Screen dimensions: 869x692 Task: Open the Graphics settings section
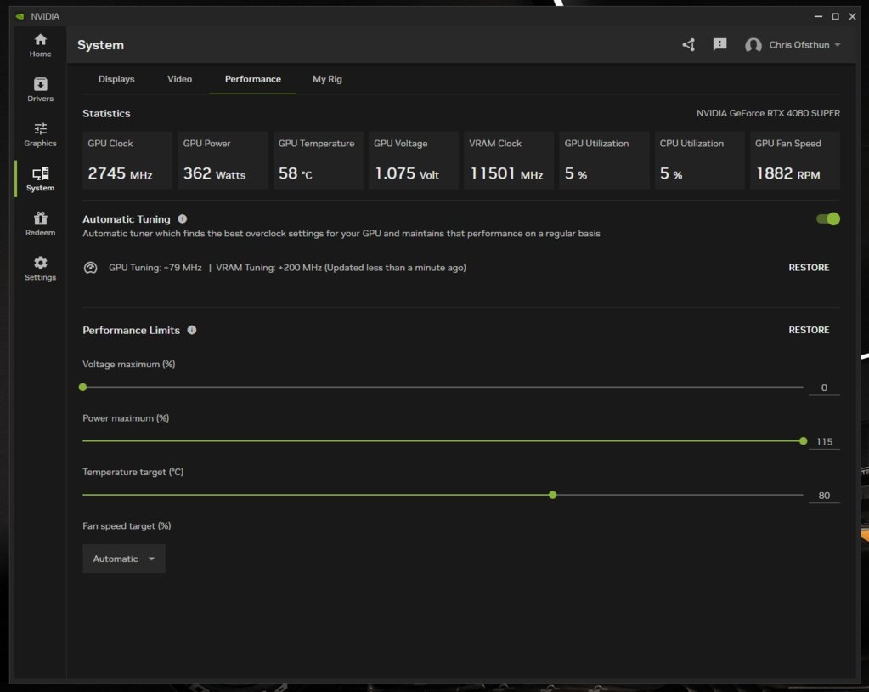point(40,134)
